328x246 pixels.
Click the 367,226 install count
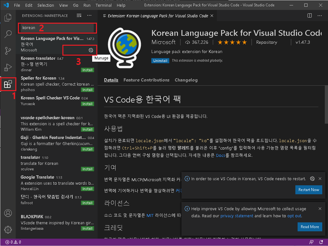pos(196,42)
